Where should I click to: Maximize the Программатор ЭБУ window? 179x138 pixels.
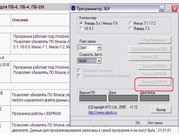point(168,9)
